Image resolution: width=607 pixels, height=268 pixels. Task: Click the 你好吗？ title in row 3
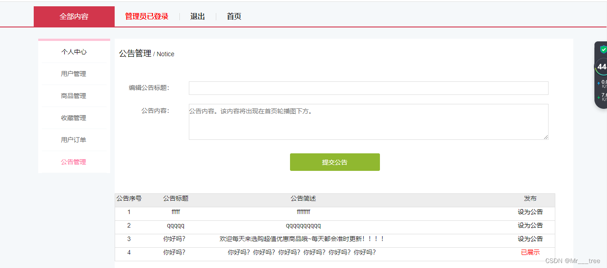click(x=174, y=239)
